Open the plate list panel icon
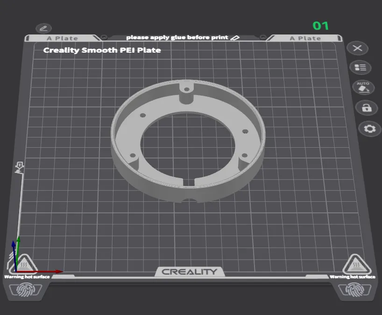 point(360,67)
